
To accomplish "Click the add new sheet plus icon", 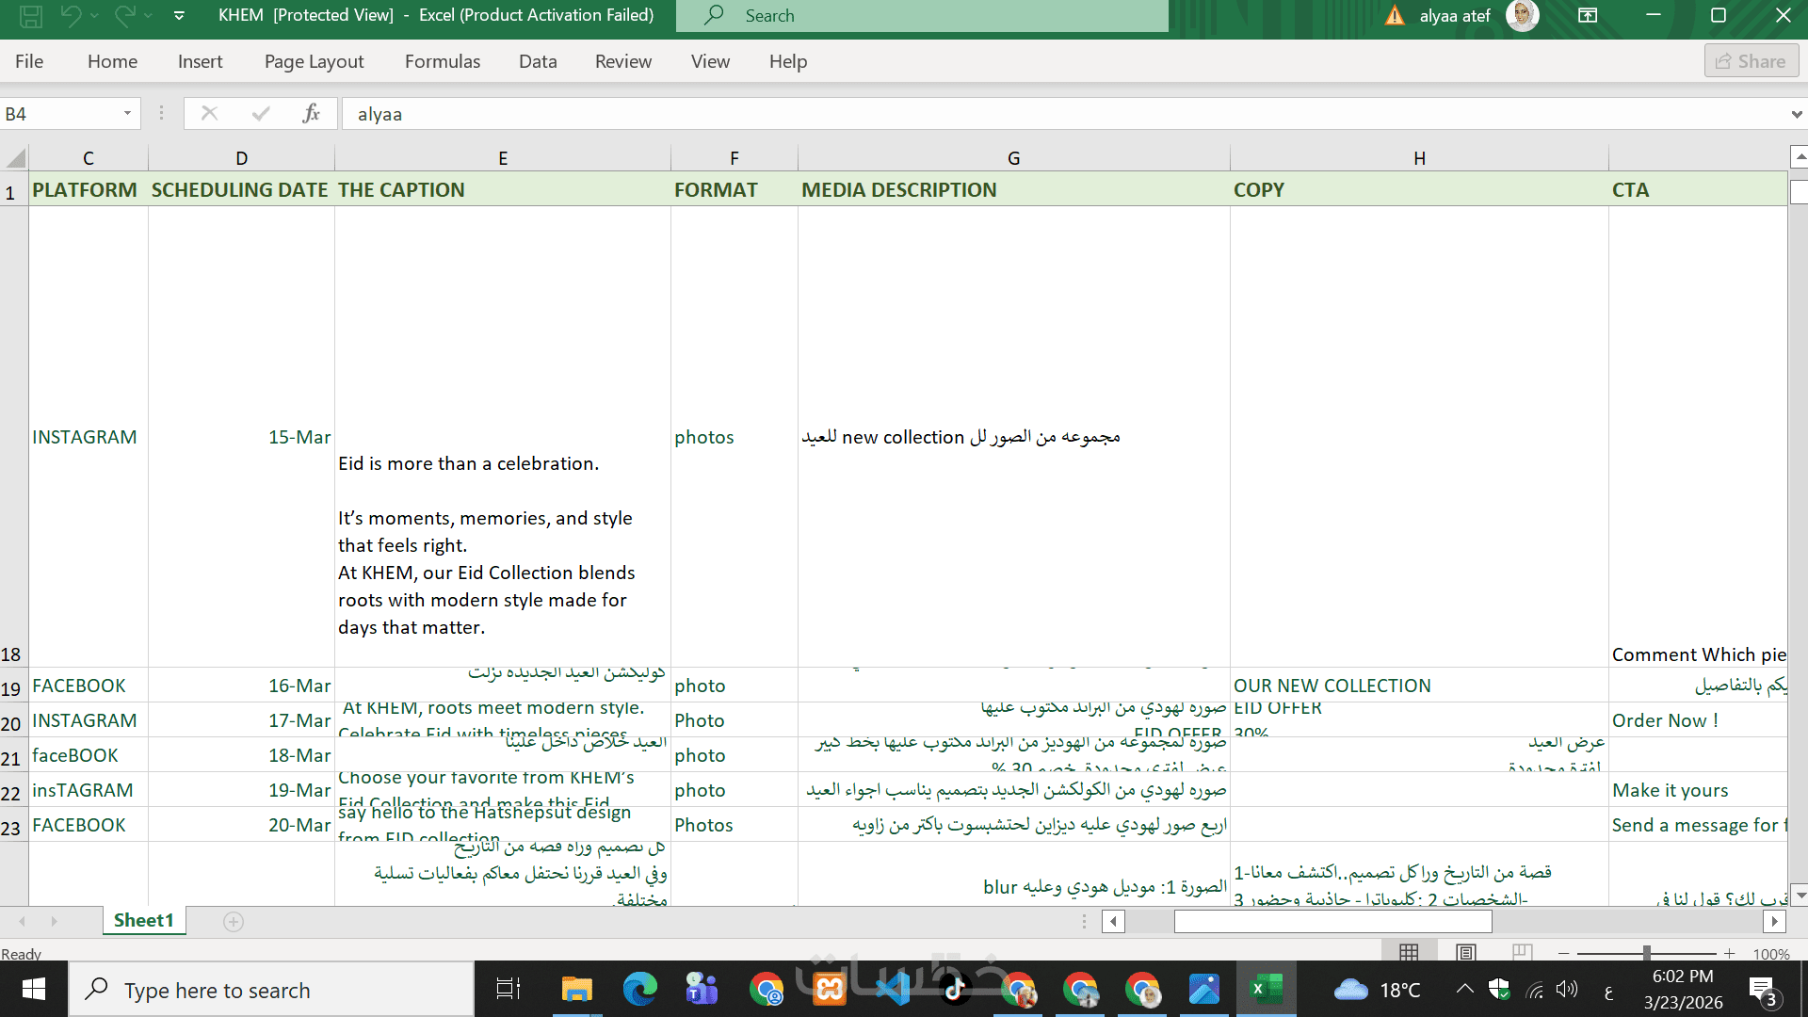I will click(x=234, y=922).
